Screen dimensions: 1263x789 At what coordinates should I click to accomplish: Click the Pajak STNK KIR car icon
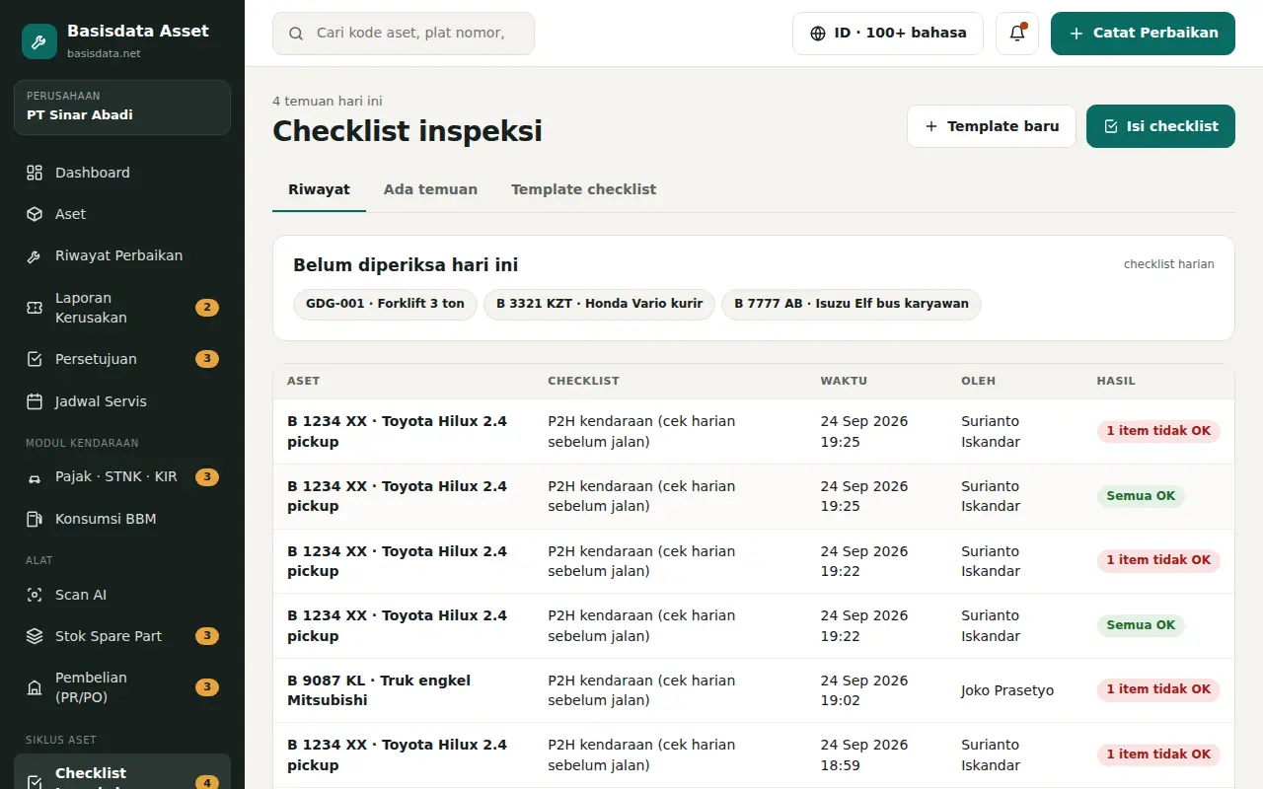35,477
